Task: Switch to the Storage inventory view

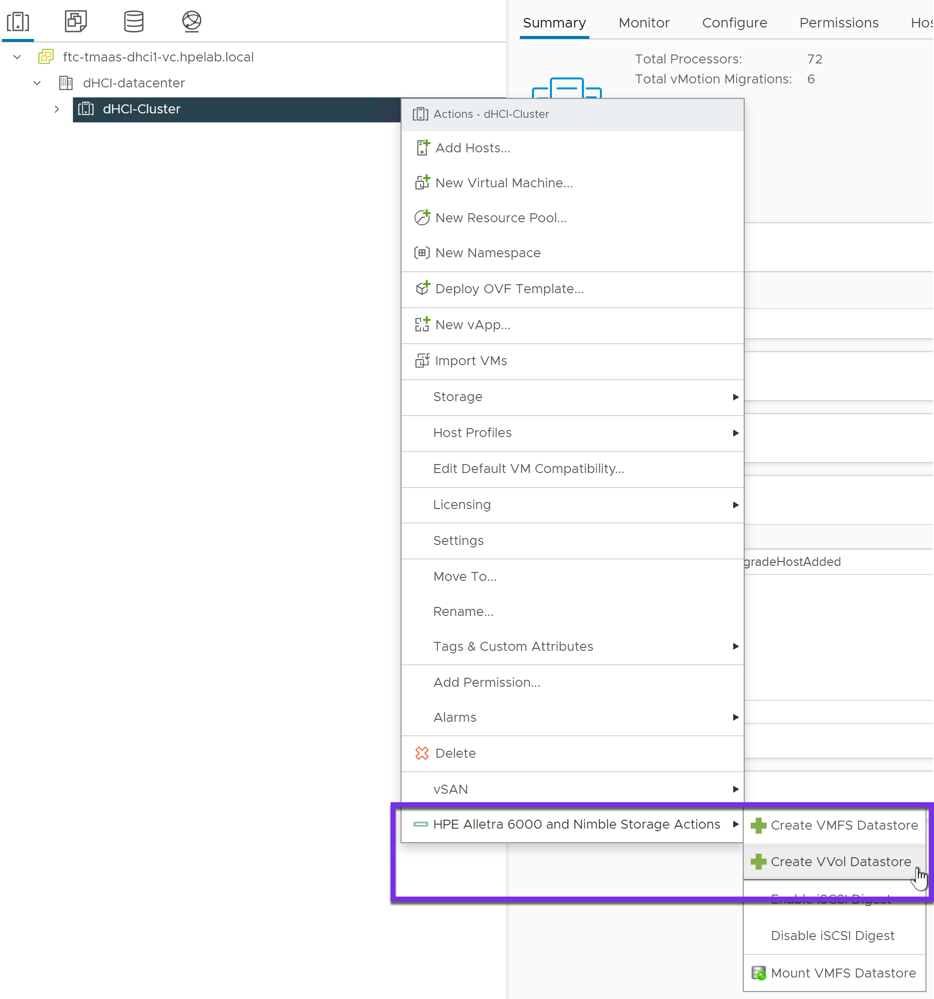Action: click(x=134, y=21)
